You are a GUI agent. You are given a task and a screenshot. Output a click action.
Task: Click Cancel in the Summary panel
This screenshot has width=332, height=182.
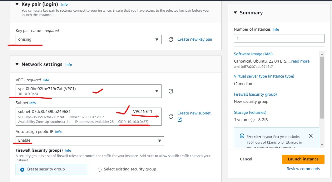pos(246,159)
